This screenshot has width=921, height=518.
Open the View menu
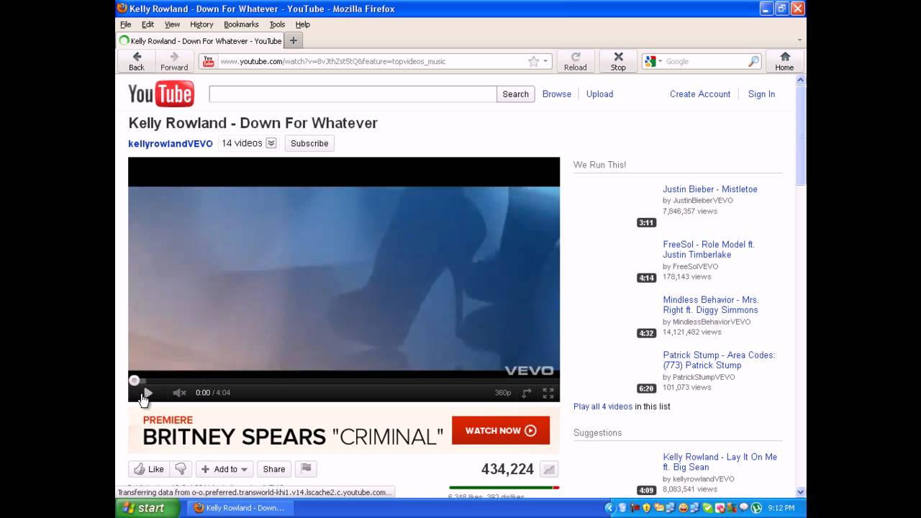(173, 24)
